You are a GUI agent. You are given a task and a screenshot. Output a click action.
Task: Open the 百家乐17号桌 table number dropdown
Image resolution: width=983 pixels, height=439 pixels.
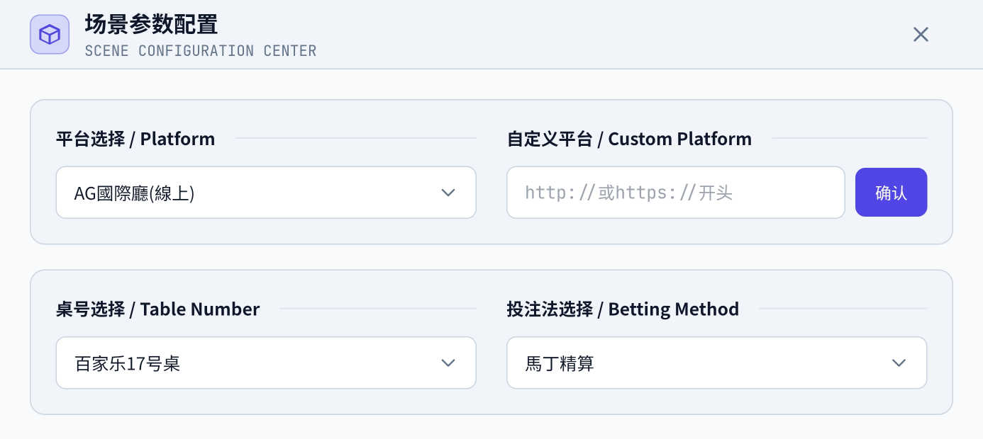[x=266, y=363]
